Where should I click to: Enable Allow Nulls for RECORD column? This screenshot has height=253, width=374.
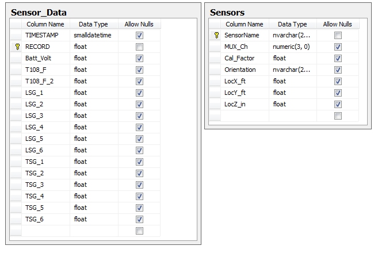point(140,47)
